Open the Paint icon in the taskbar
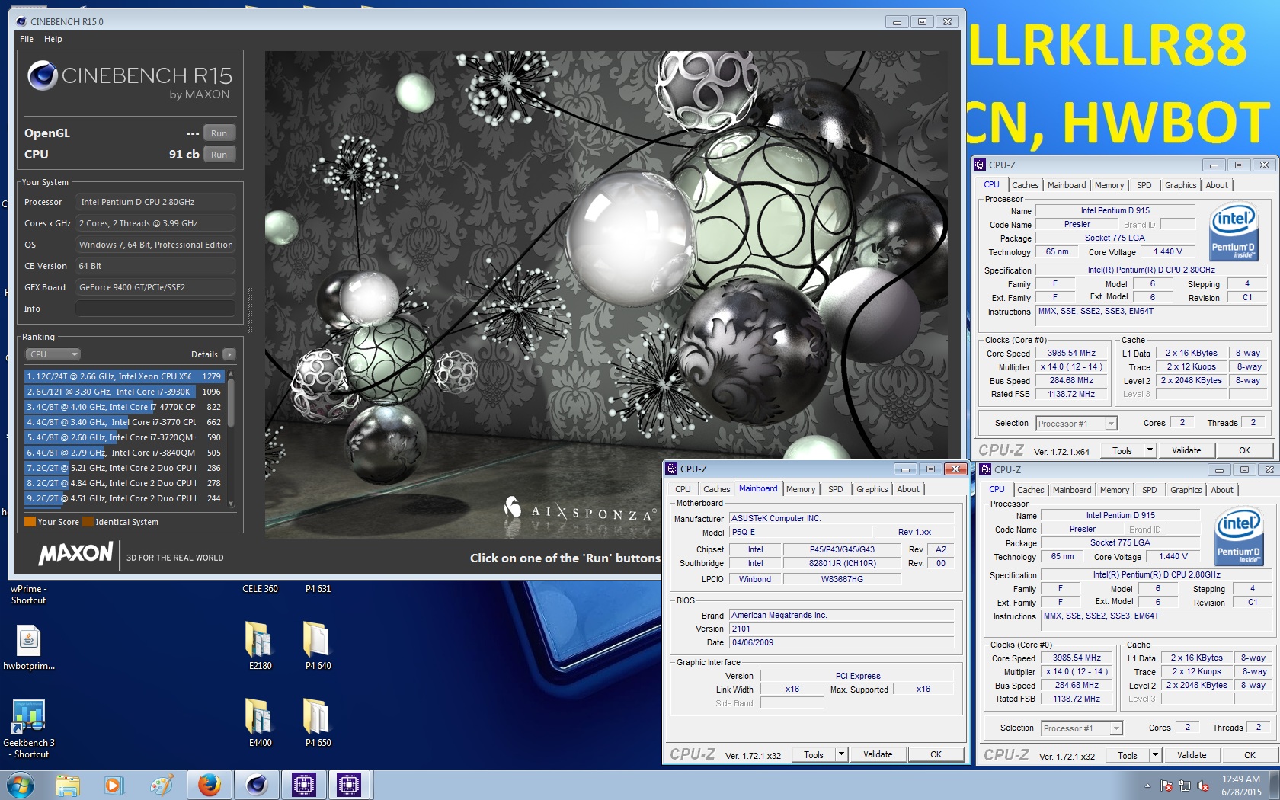The height and width of the screenshot is (800, 1280). coord(162,785)
